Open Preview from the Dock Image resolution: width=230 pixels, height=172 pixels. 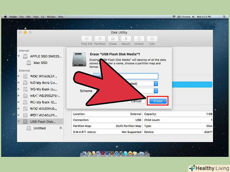(x=98, y=153)
